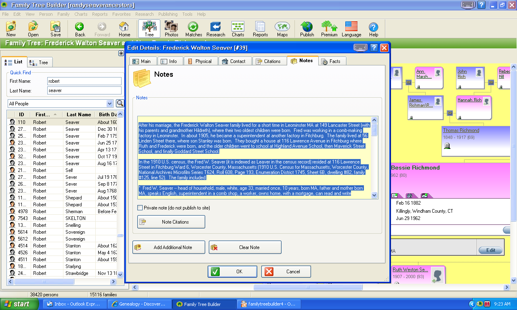Image resolution: width=517 pixels, height=310 pixels.
Task: Click the Clear Note button
Action: (245, 247)
